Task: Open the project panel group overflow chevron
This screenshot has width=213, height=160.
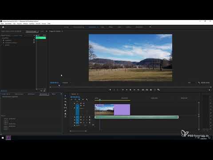Action: tap(61, 94)
